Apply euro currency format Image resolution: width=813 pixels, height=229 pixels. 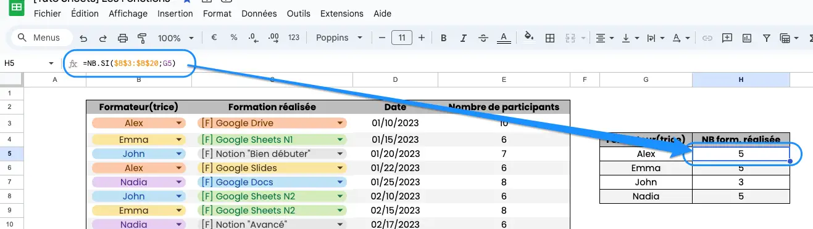(214, 38)
